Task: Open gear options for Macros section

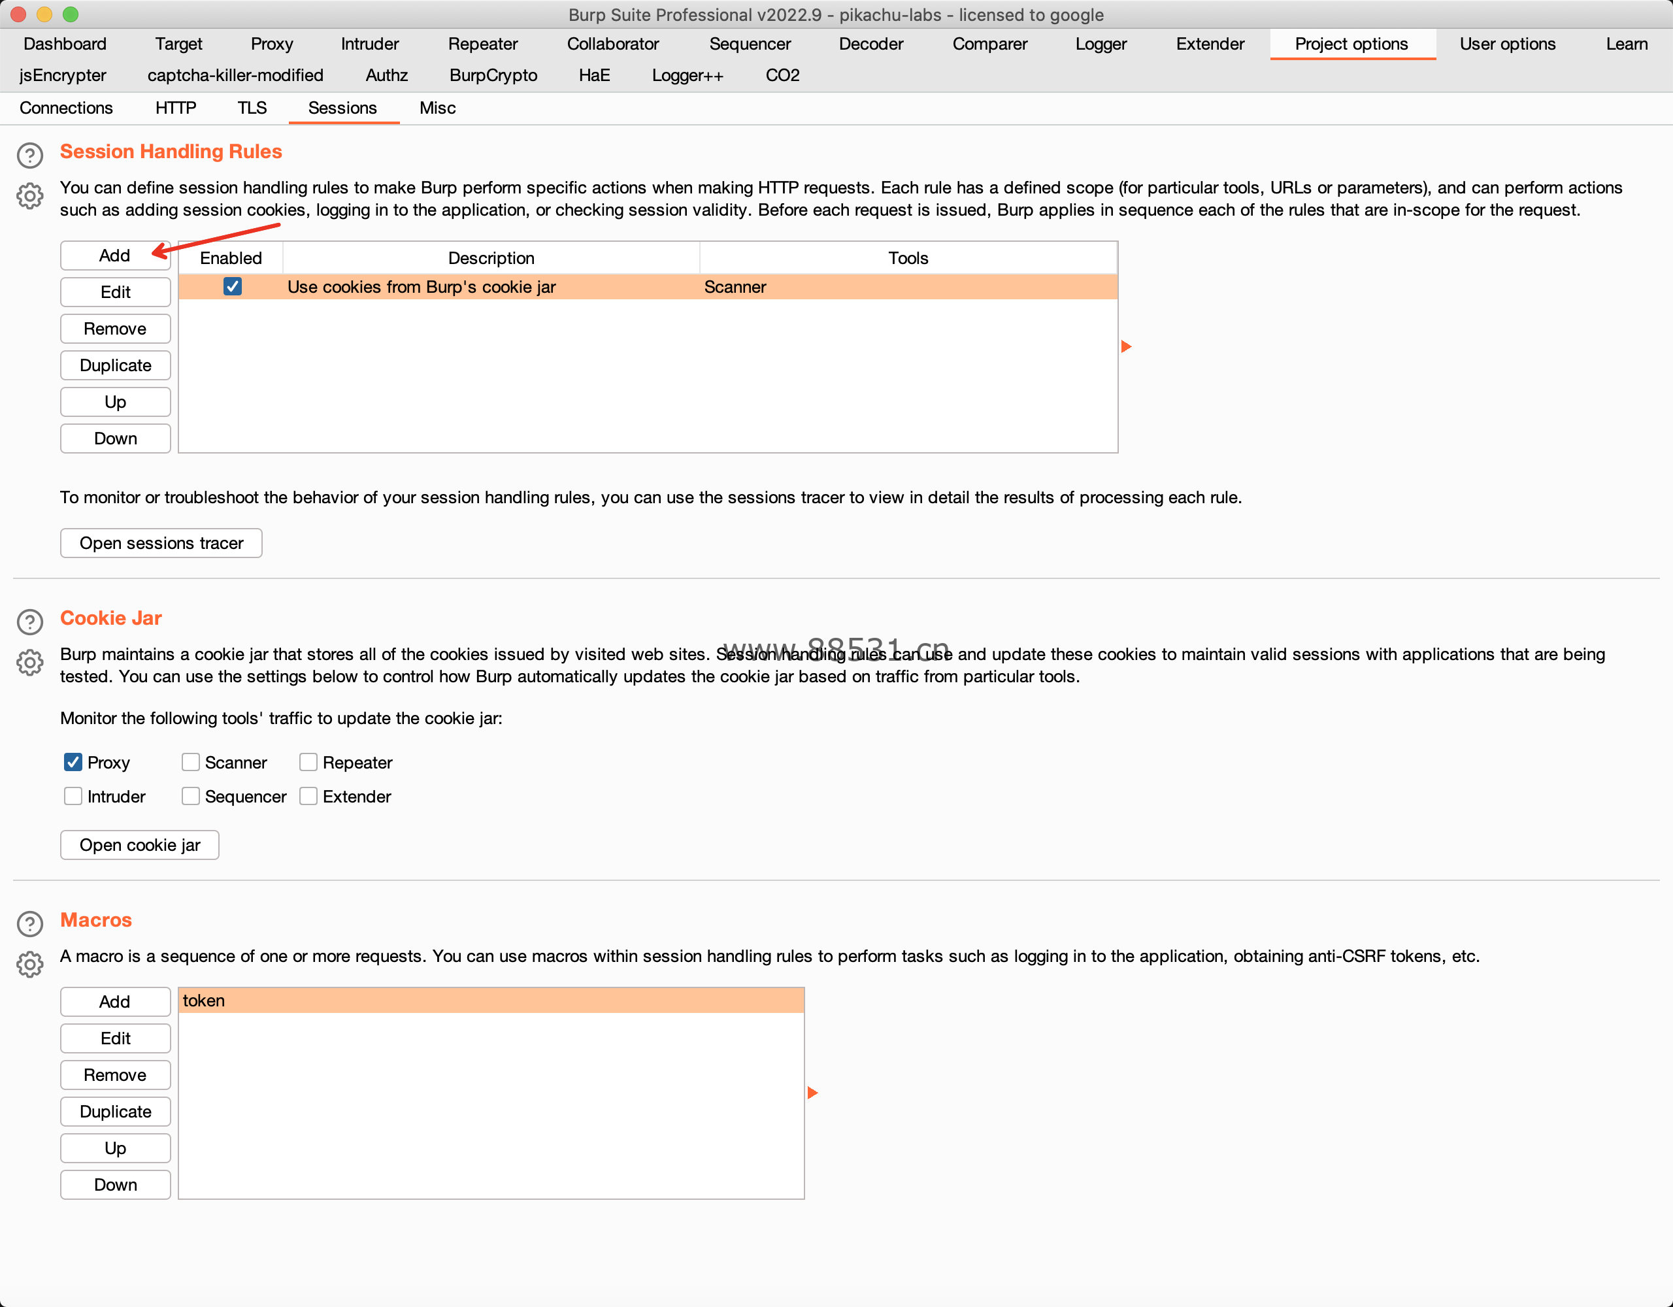Action: (x=30, y=965)
